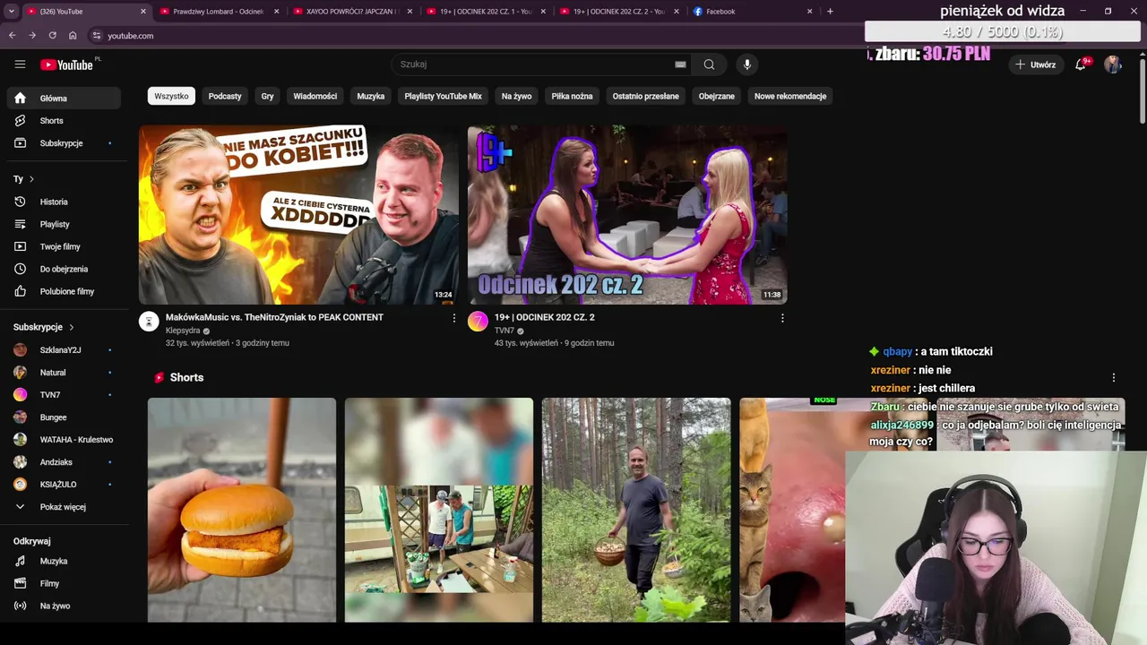
Task: Select the Wiadomości filter chip
Action: pos(315,96)
